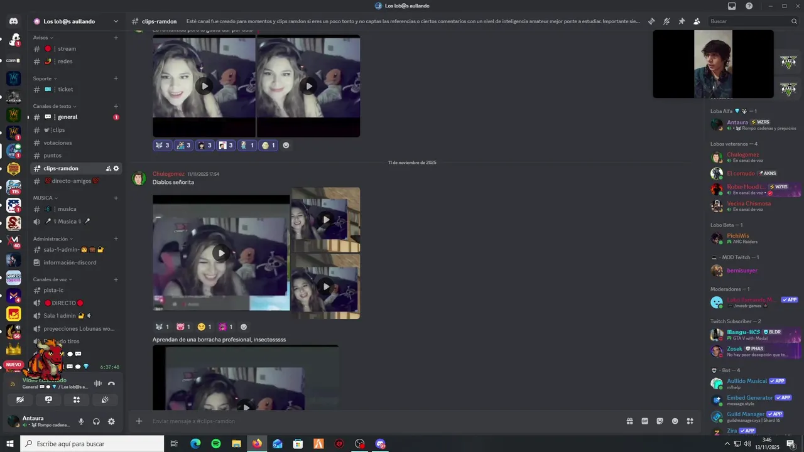The image size is (804, 452).
Task: Toggle camera in voice panel
Action: pyautogui.click(x=20, y=400)
